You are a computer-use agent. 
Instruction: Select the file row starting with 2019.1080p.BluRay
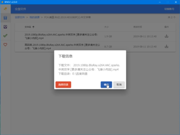click(95, 36)
